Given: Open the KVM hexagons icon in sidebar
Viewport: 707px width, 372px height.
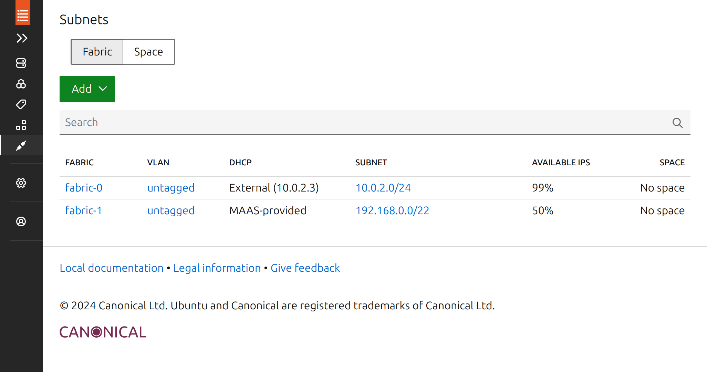Looking at the screenshot, I should 21,84.
